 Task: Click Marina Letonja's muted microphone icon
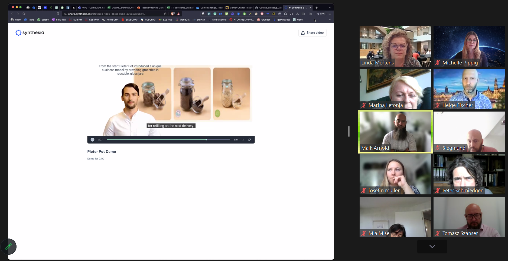364,105
